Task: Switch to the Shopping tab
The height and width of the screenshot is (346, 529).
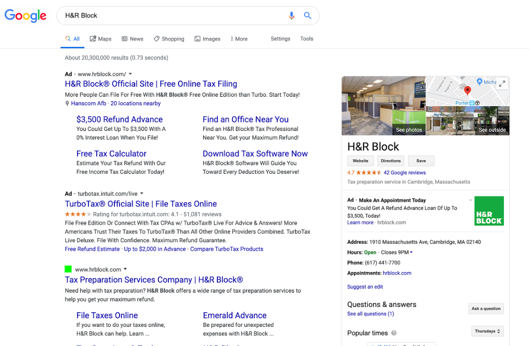Action: coord(169,39)
